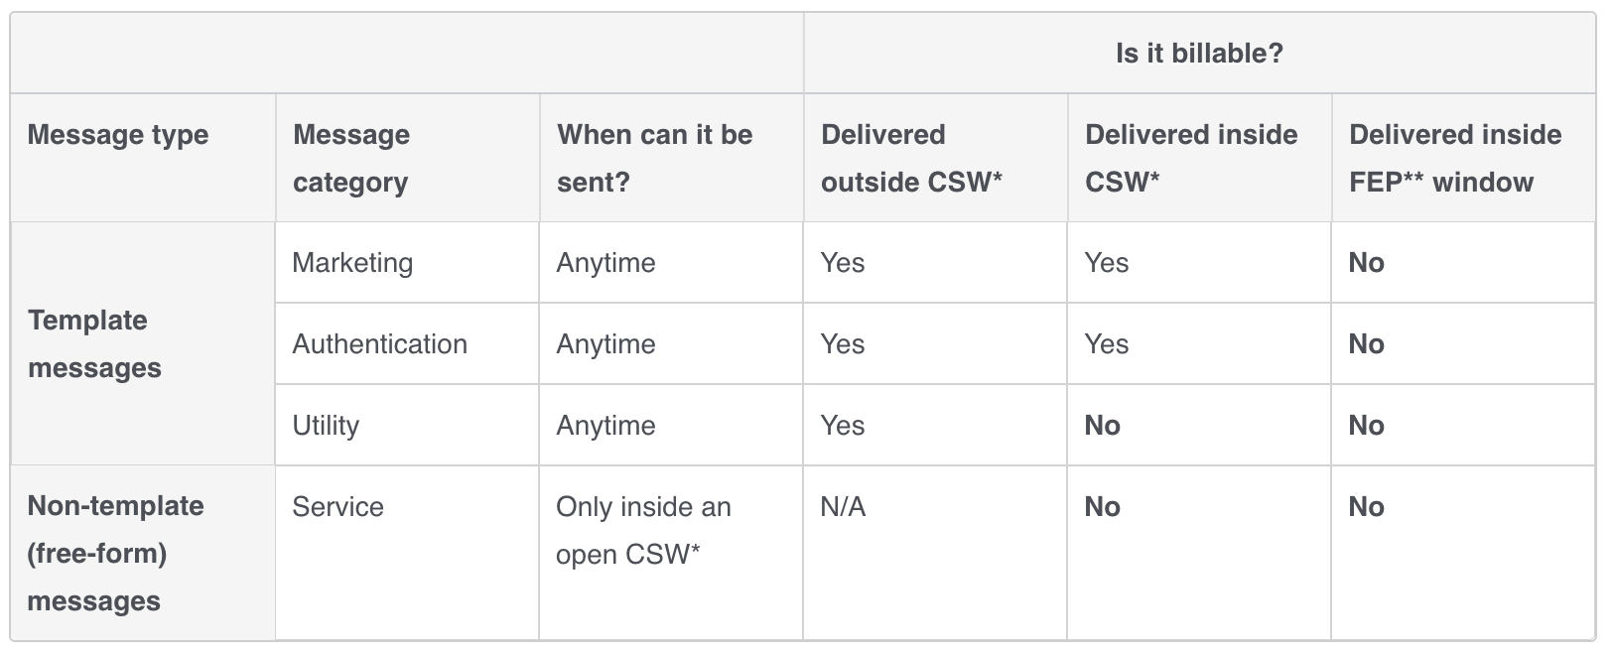Select the "Template messages" row label

[94, 343]
